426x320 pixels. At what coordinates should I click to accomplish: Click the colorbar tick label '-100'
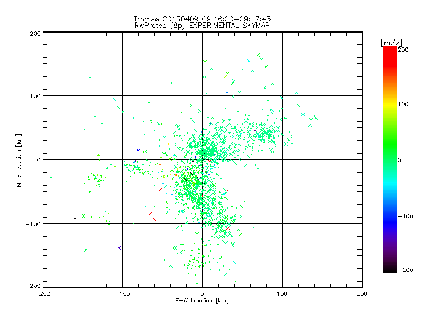pyautogui.click(x=405, y=216)
